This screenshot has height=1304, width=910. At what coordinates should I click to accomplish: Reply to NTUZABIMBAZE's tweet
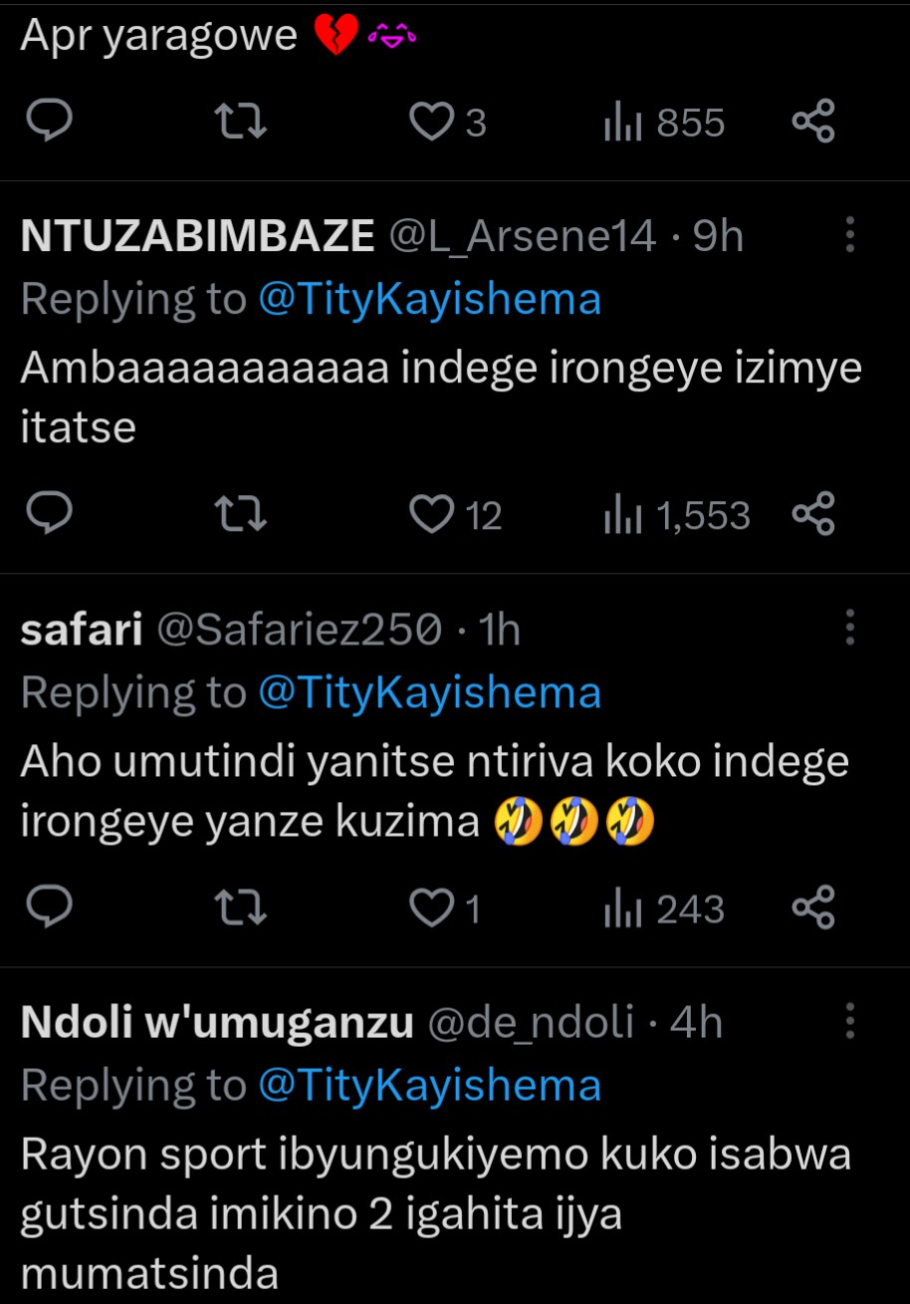[48, 515]
